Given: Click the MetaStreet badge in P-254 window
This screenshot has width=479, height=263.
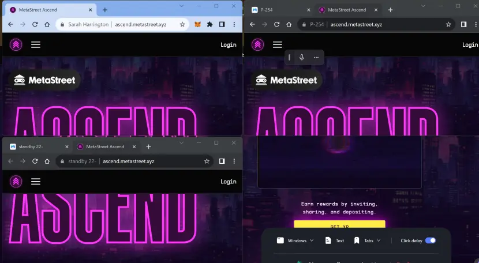Looking at the screenshot, I should (287, 80).
